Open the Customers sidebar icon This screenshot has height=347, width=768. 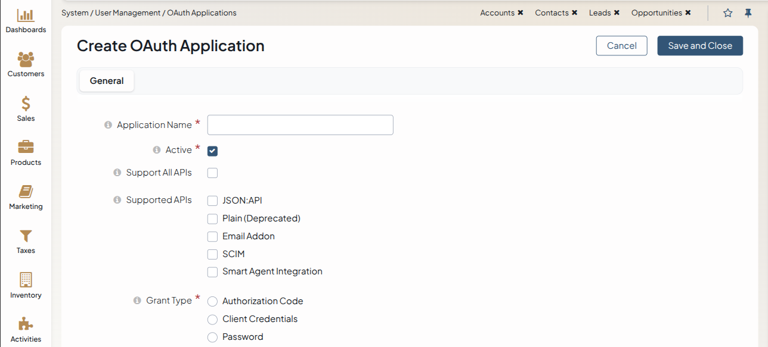click(26, 60)
